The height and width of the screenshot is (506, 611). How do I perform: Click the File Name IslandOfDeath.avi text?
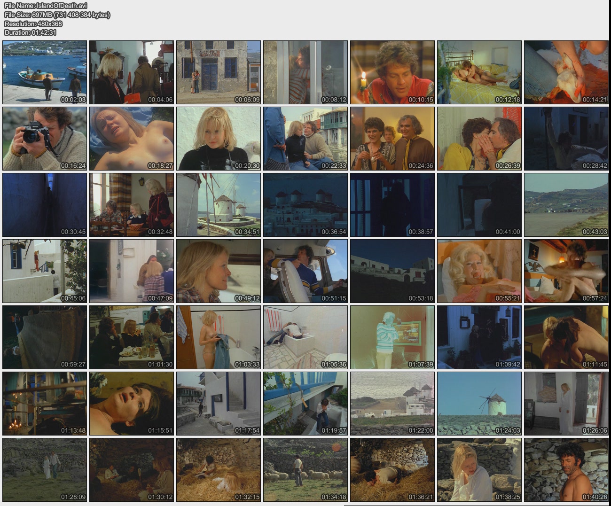tap(46, 6)
